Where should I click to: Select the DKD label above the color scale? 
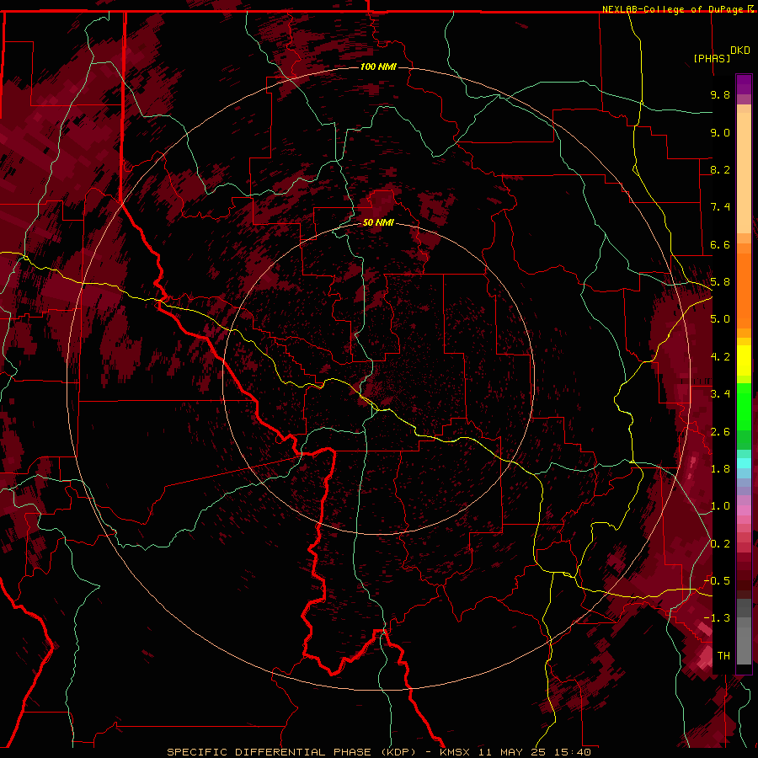740,51
